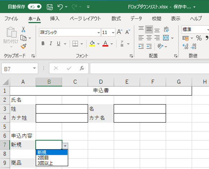209x169 pixels.
Task: Click the B7 cell dropdown arrow
Action: click(x=65, y=146)
